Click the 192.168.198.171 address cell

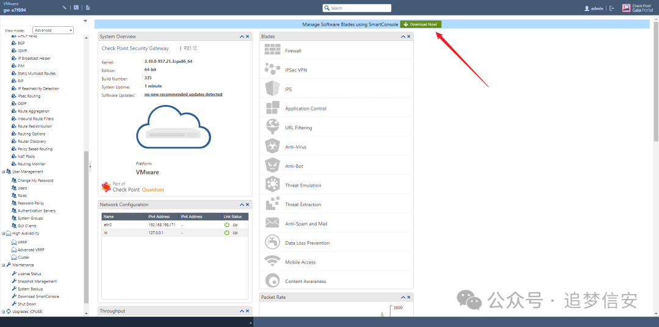(x=162, y=225)
